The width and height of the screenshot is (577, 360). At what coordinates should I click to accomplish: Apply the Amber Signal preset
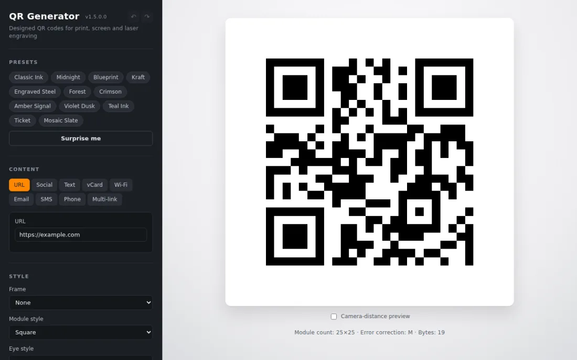coord(33,106)
